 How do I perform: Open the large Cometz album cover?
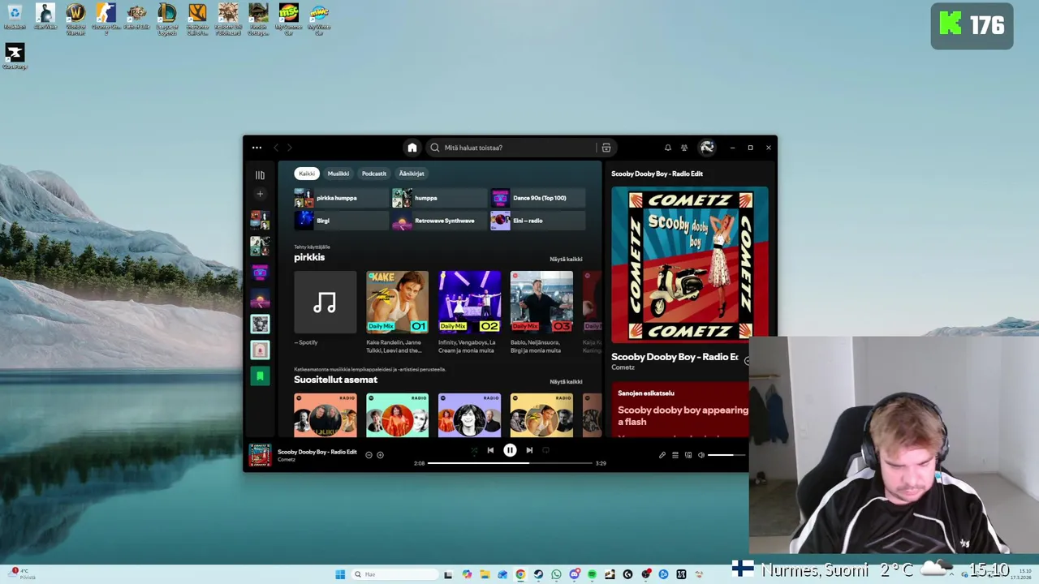pyautogui.click(x=689, y=264)
